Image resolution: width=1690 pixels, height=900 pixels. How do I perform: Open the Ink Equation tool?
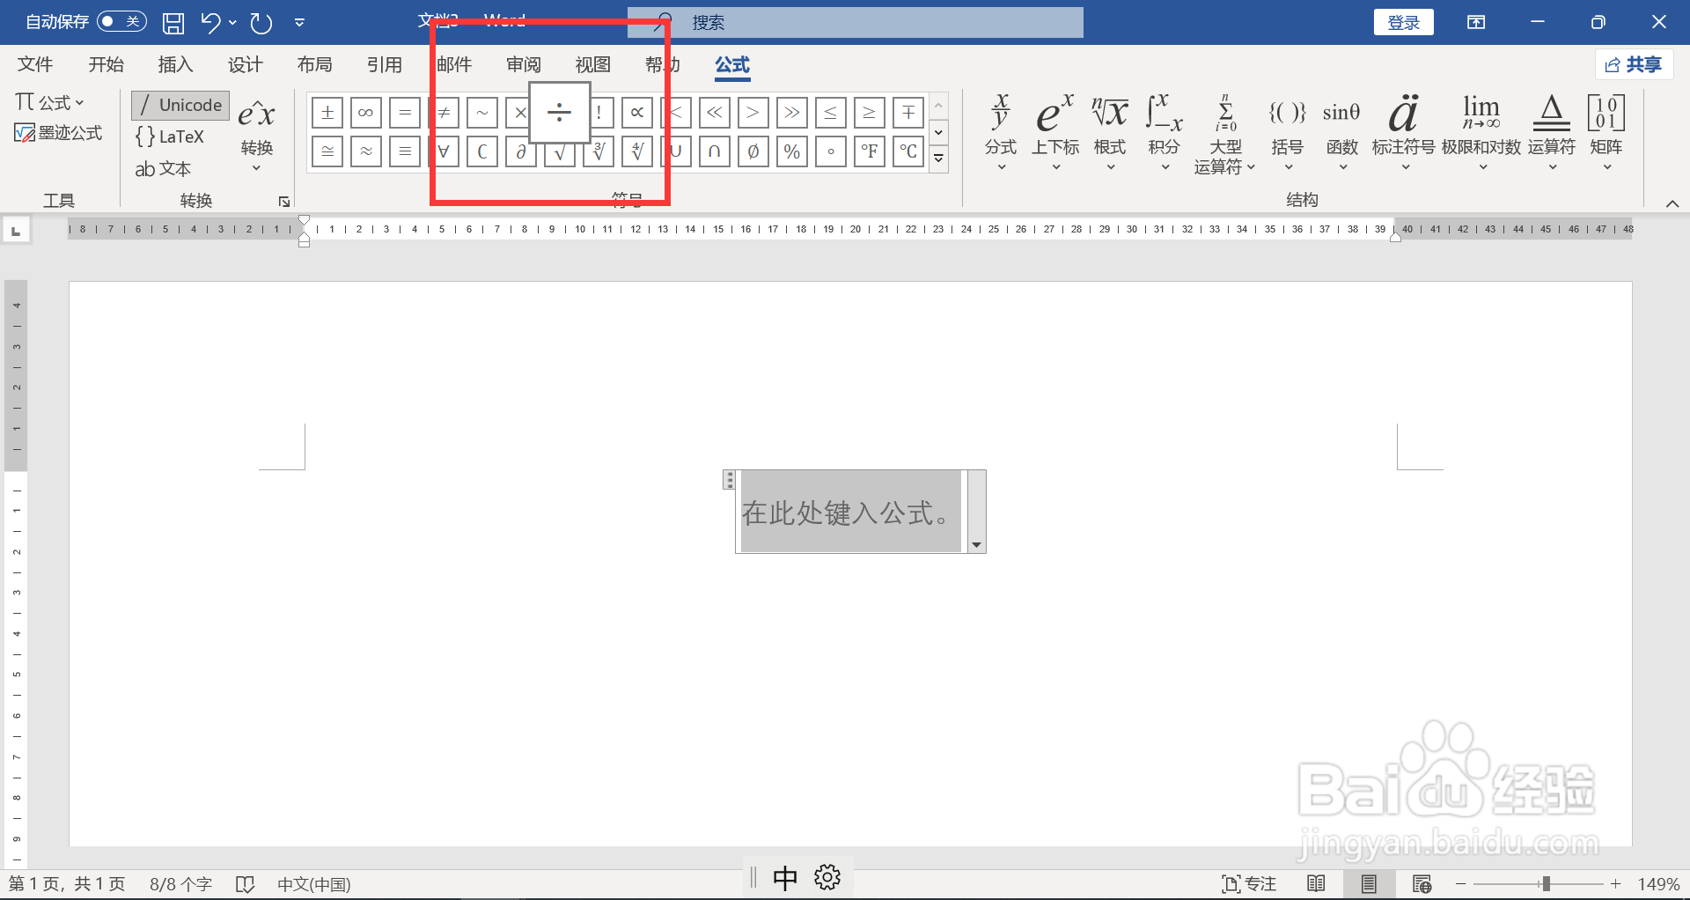point(58,133)
